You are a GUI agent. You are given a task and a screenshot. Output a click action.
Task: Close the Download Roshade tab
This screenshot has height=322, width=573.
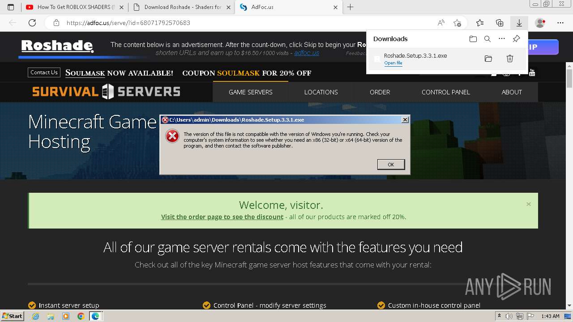pyautogui.click(x=228, y=7)
